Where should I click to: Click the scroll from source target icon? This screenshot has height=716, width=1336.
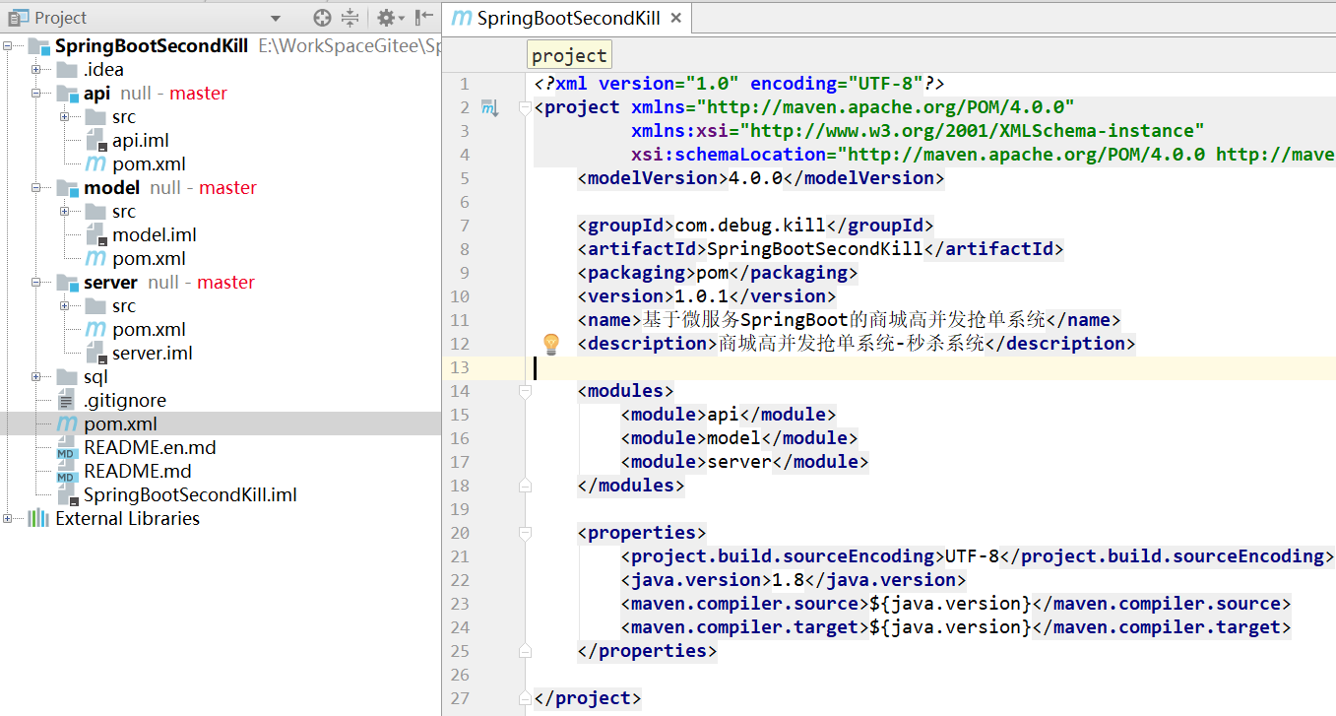[322, 18]
